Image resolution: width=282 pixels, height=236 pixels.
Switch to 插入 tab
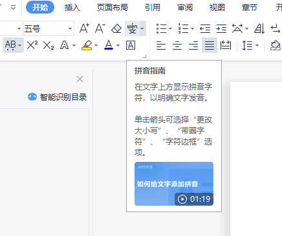72,8
